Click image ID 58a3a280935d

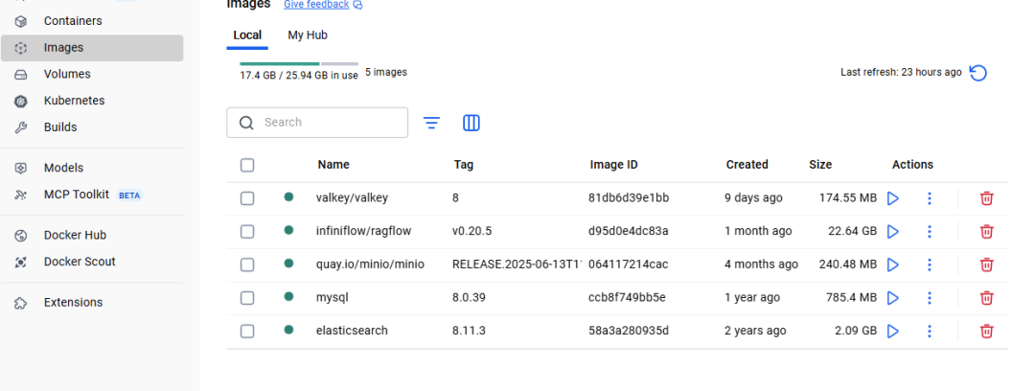[x=629, y=331]
